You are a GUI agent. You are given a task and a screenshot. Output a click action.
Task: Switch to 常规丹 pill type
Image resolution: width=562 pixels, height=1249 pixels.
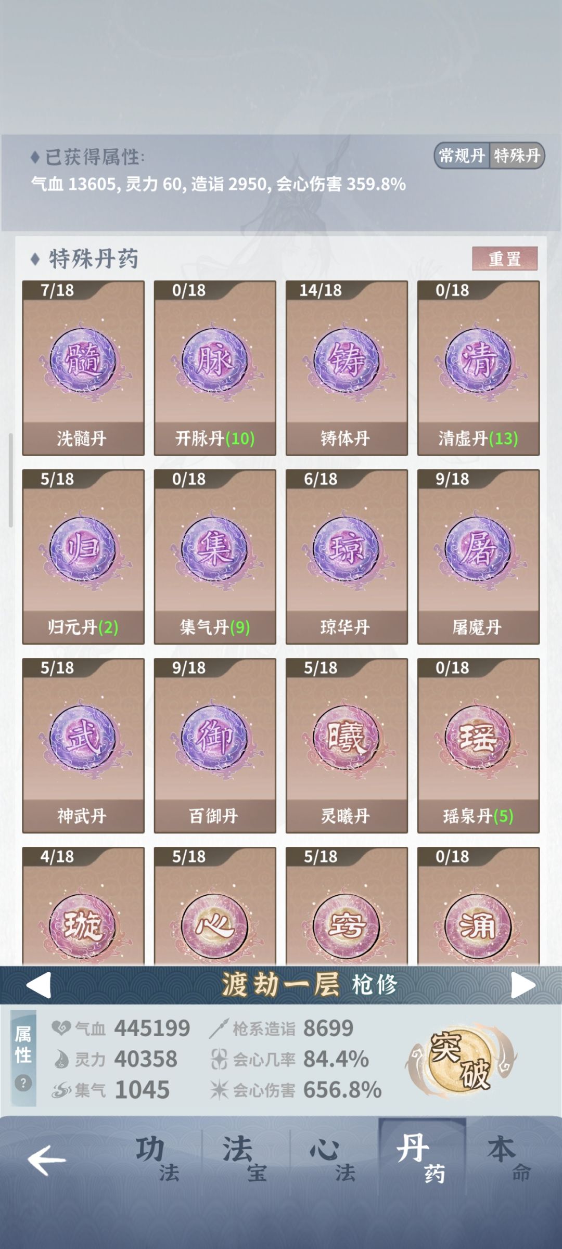coord(462,155)
